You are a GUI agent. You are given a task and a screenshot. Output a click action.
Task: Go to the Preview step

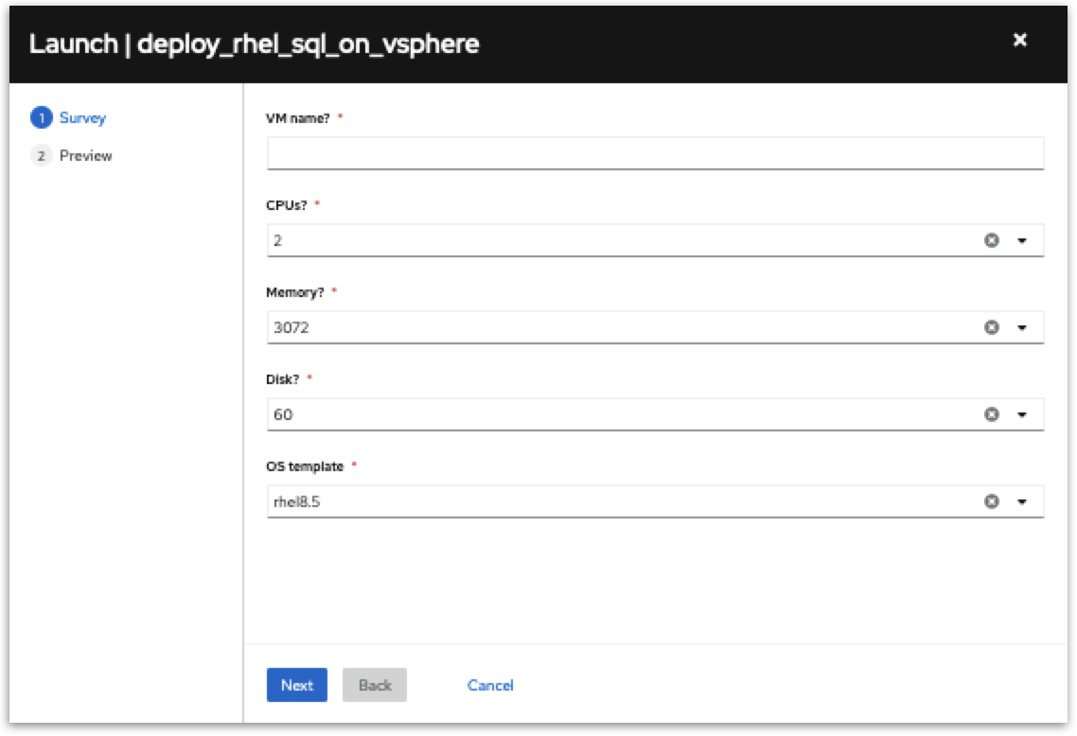coord(85,156)
